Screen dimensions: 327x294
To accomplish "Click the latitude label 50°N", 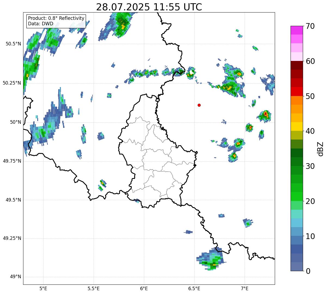I will [x=16, y=122].
